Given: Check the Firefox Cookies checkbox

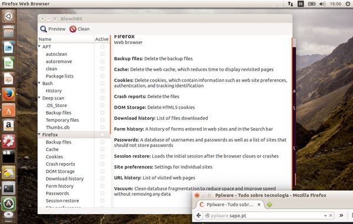Looking at the screenshot, I should (102, 156).
